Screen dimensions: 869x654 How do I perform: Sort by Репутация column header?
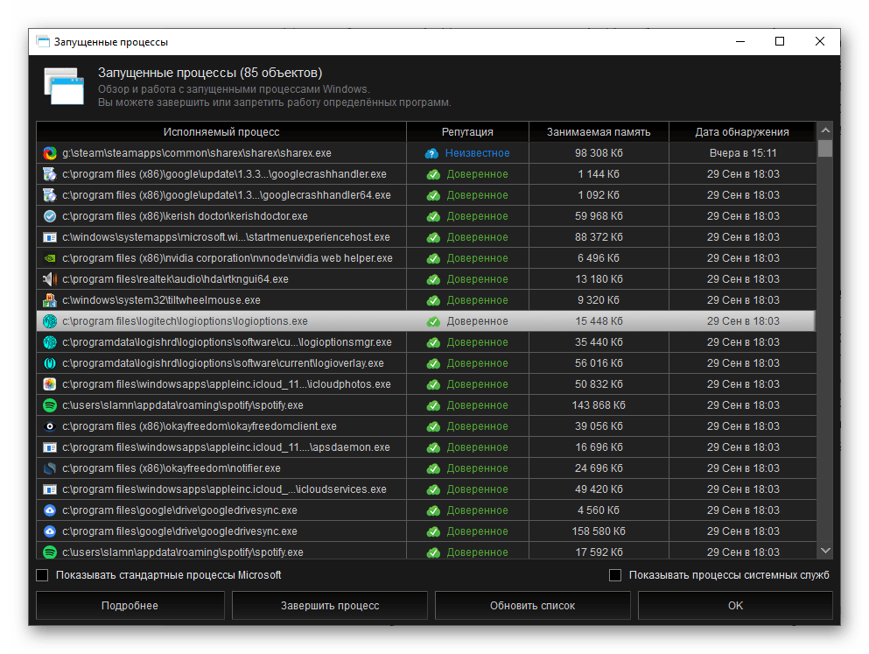[467, 132]
